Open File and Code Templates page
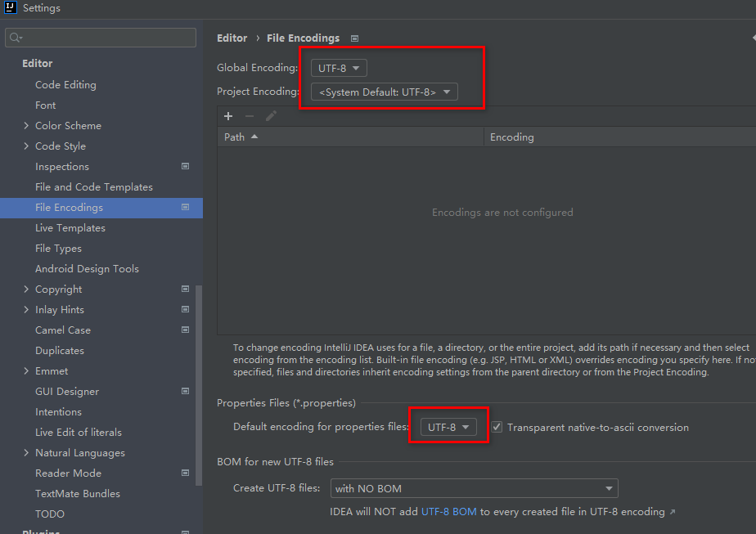Image resolution: width=756 pixels, height=534 pixels. tap(94, 187)
